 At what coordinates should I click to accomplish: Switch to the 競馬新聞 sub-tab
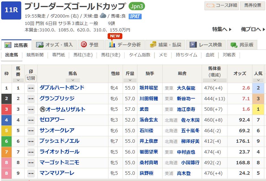35,55
